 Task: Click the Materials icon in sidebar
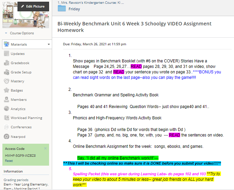(x=7, y=44)
